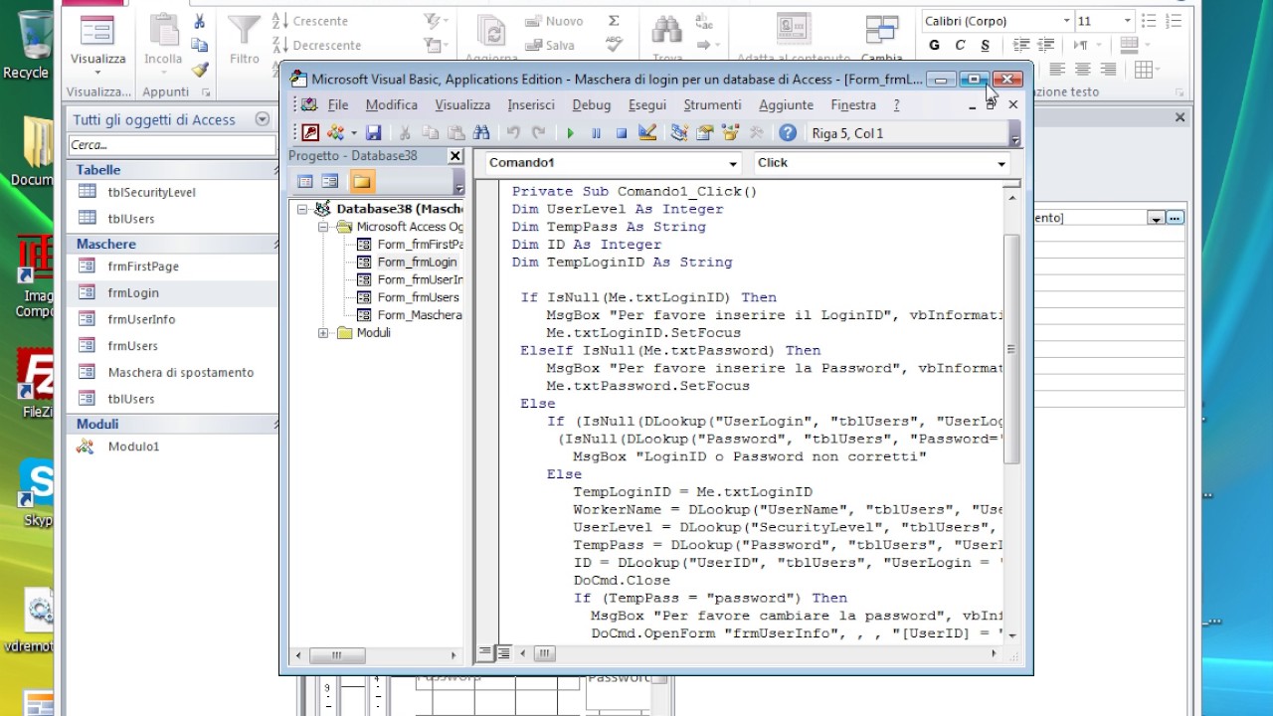This screenshot has height=716, width=1273.
Task: Expand the Moduli folder in project tree
Action: click(323, 333)
